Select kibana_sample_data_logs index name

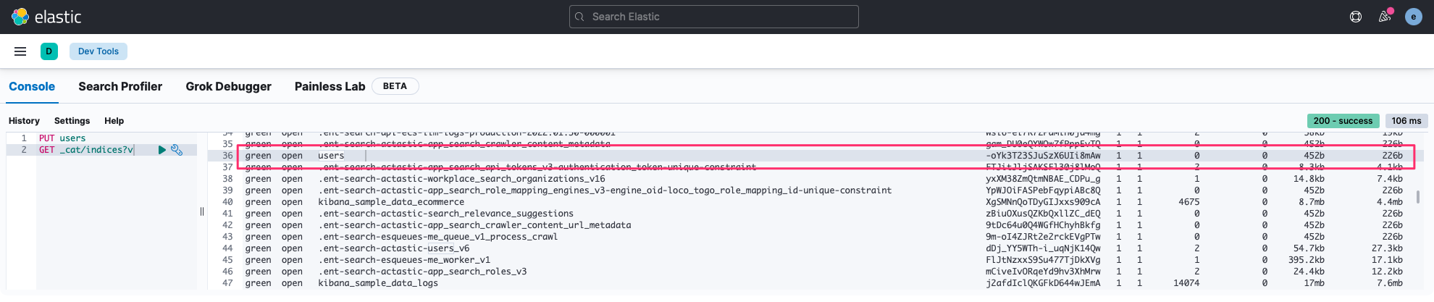click(378, 283)
